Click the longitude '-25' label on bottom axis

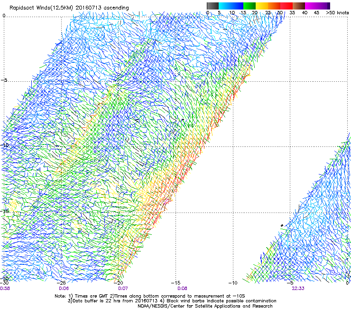click(61, 283)
